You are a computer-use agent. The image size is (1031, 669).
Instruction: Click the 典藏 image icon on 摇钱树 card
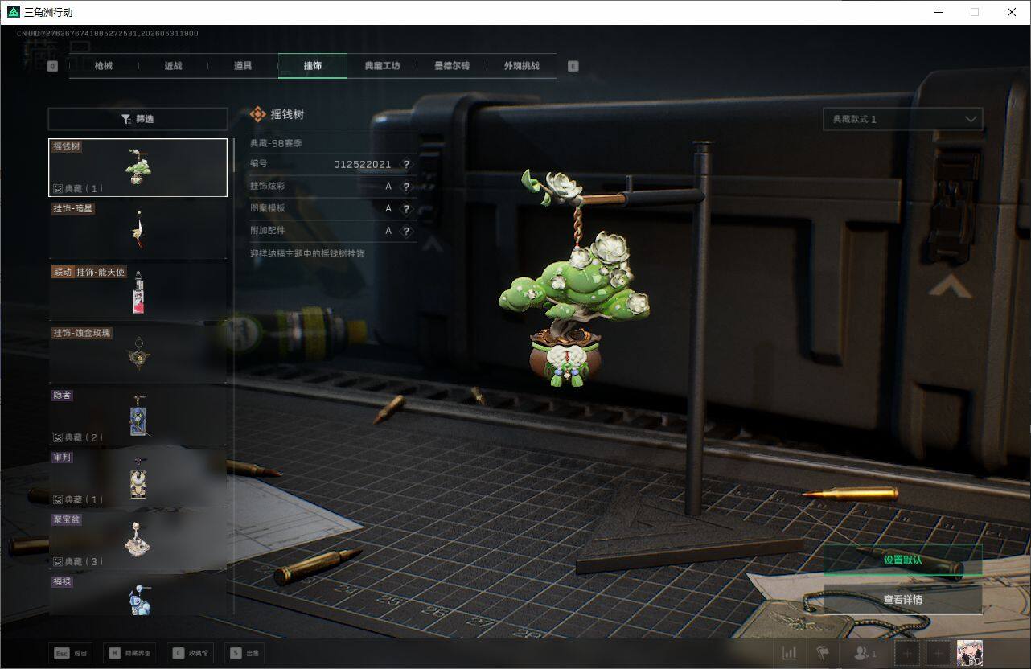(x=58, y=189)
